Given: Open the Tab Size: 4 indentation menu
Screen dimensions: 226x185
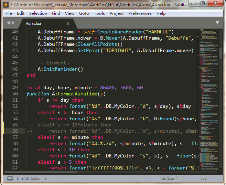Looking at the screenshot, I should coord(169,178).
